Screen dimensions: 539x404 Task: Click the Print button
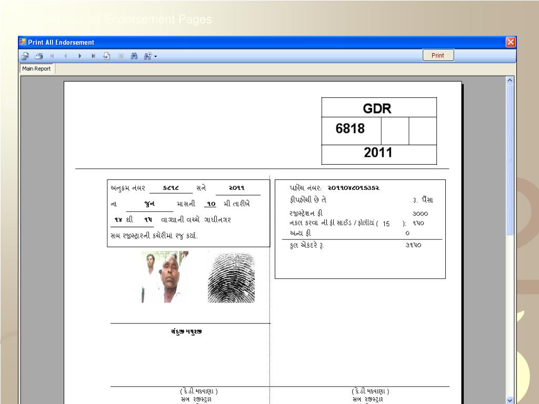point(438,55)
